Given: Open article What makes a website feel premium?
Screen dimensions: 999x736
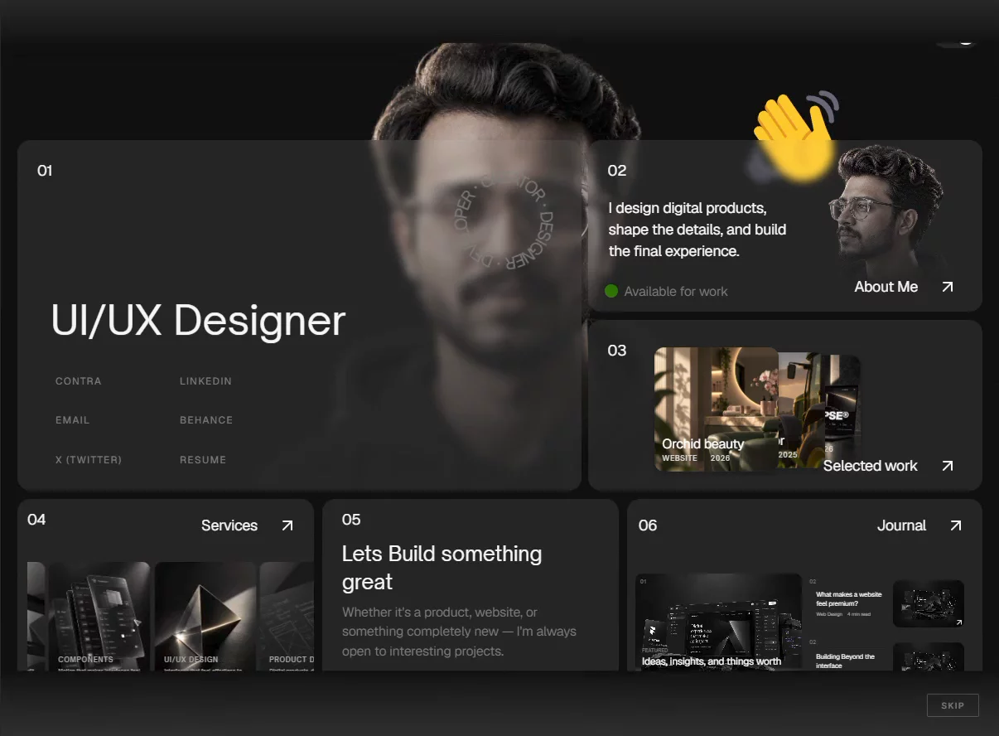Looking at the screenshot, I should pyautogui.click(x=849, y=598).
